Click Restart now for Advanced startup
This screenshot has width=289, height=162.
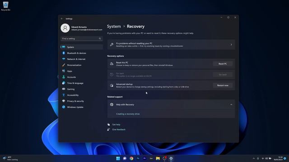(x=223, y=85)
